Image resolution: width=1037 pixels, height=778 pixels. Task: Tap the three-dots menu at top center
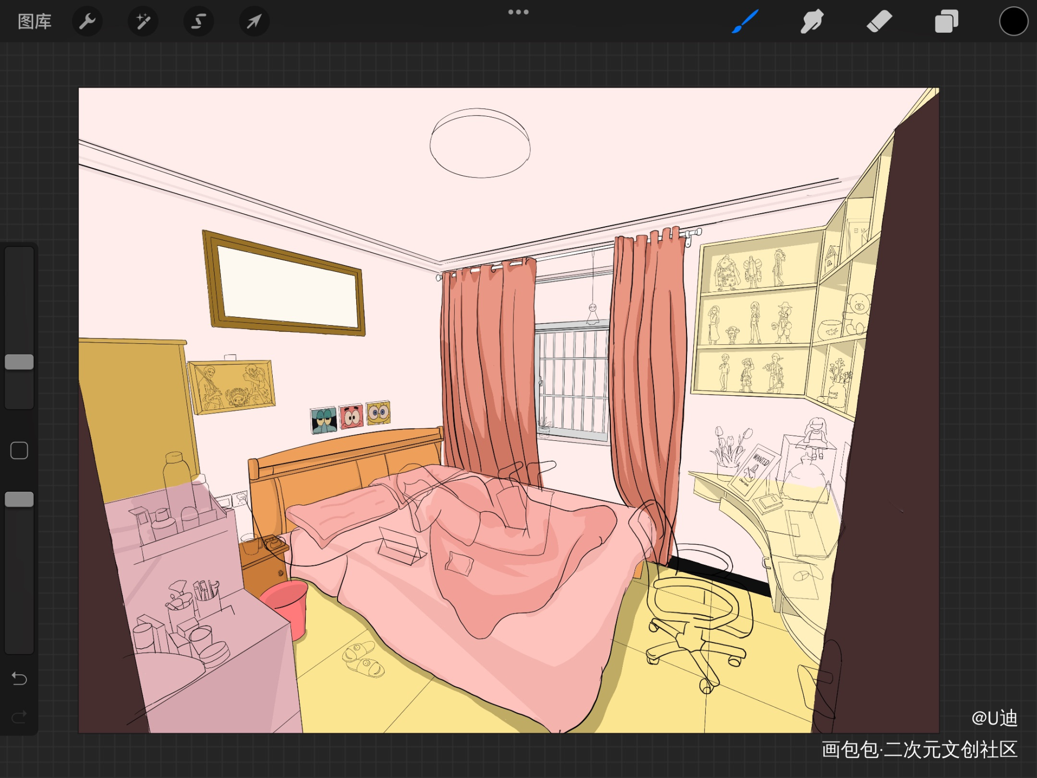518,12
